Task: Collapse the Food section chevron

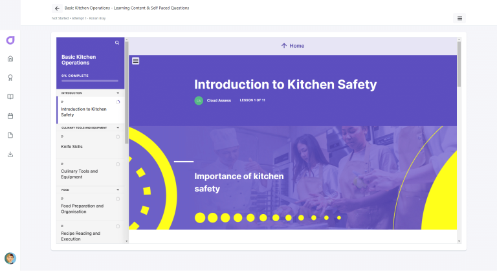Action: [118, 190]
